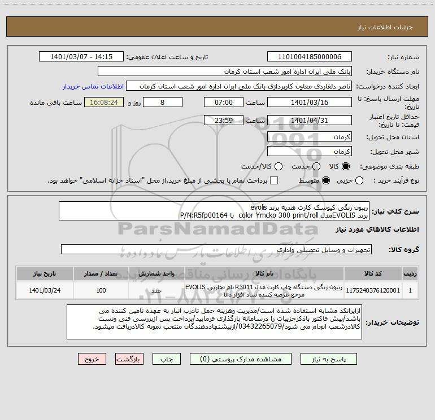
Task: Select the جزیی purchase type radio
Action: pyautogui.click(x=359, y=180)
